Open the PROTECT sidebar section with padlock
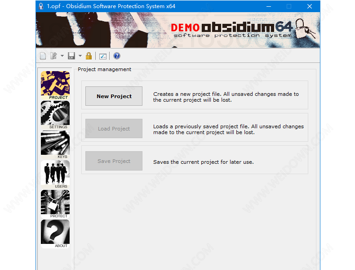This screenshot has width=355, height=270. [x=55, y=204]
